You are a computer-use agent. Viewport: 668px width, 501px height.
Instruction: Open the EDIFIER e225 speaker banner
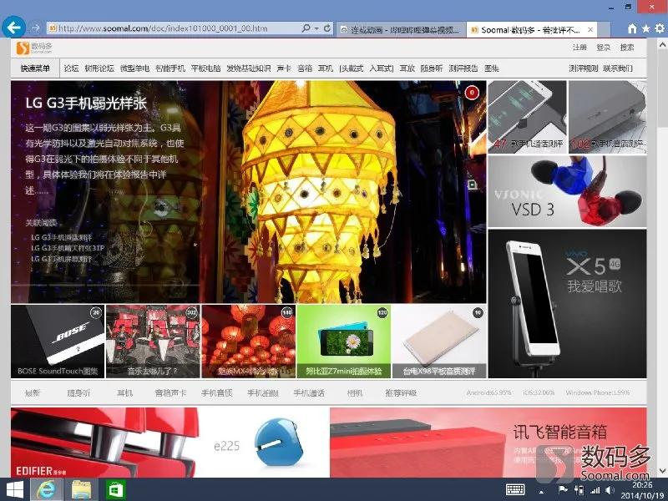coord(170,443)
